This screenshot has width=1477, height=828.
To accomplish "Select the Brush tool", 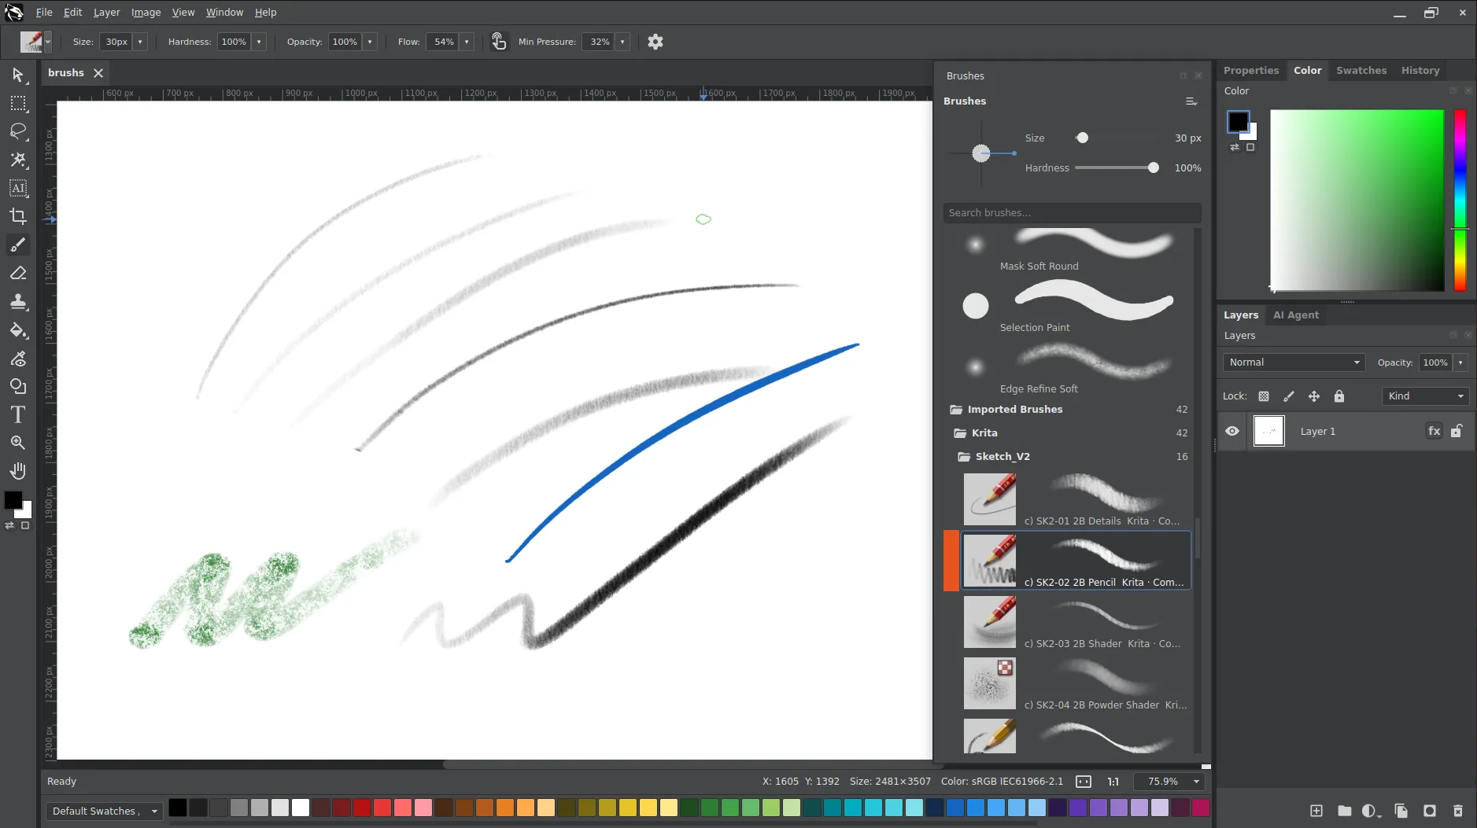I will coord(18,245).
